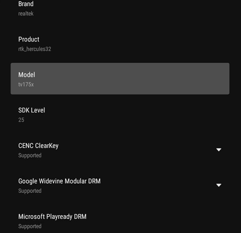Click Supported status under CENC ClearKey
This screenshot has width=241, height=233.
[x=30, y=155]
